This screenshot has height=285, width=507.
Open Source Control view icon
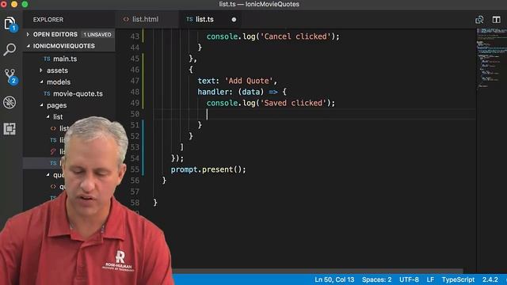click(x=10, y=76)
